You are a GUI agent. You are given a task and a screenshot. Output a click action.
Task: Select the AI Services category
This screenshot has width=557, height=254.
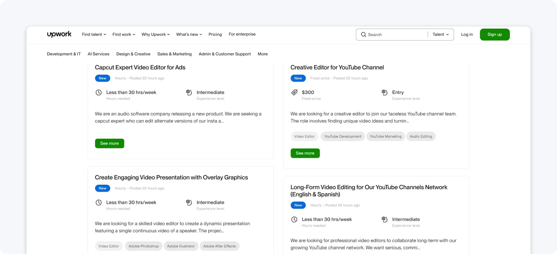98,54
